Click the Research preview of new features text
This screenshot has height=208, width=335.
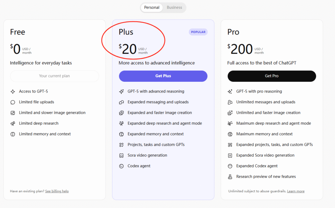coord(266,177)
